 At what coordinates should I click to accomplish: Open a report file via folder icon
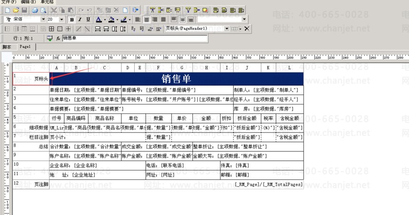[x=16, y=10]
